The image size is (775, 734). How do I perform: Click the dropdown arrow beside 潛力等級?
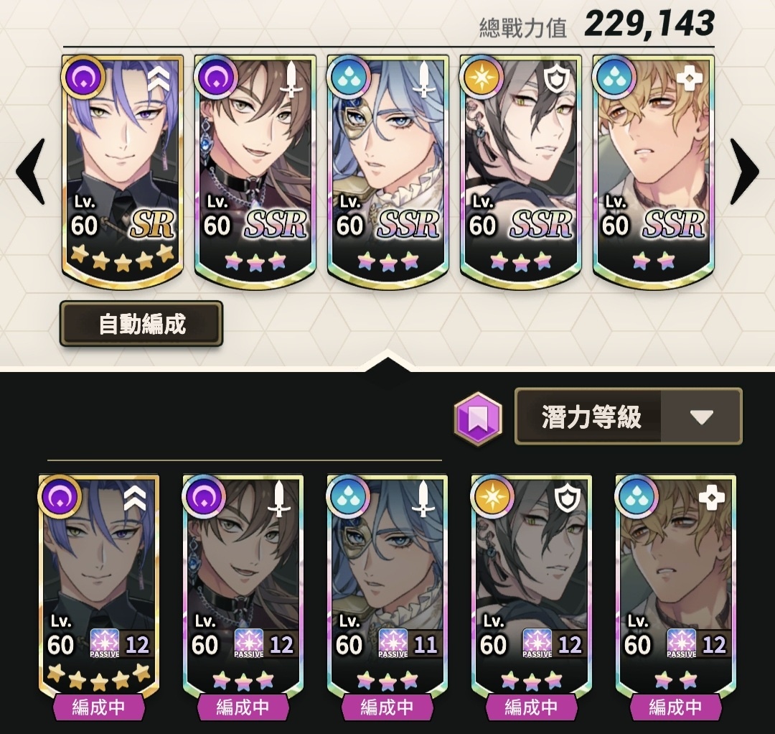[701, 417]
